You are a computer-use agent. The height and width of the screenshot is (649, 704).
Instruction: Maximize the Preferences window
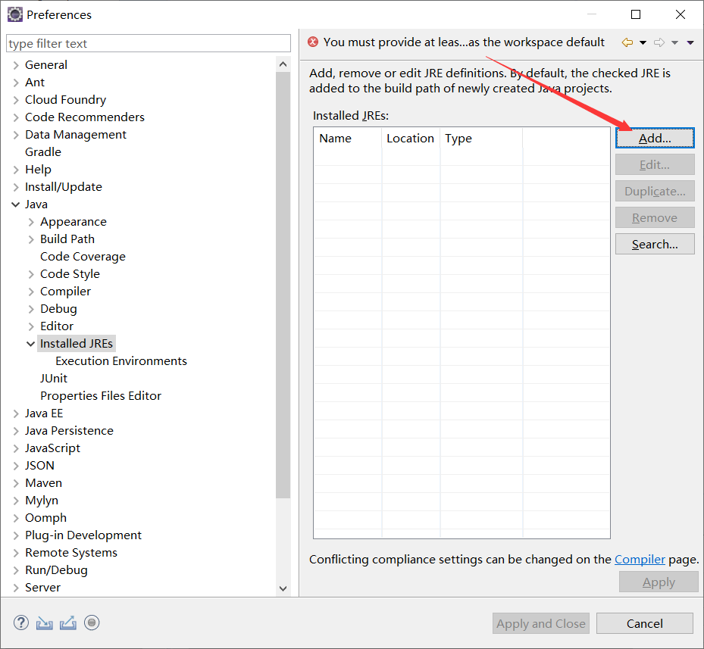coord(636,14)
